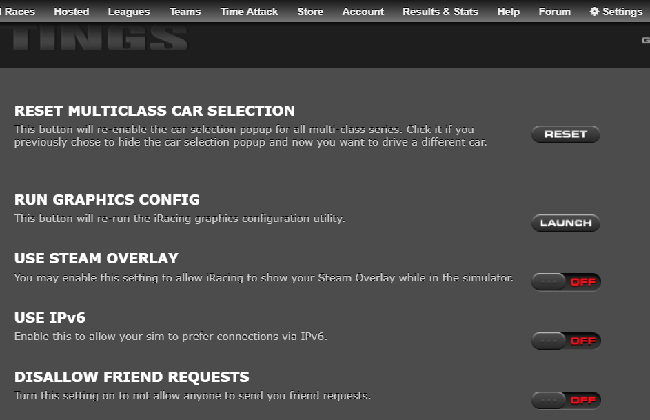Click the gear icon next to Settings
This screenshot has height=420, width=650.
coord(594,12)
